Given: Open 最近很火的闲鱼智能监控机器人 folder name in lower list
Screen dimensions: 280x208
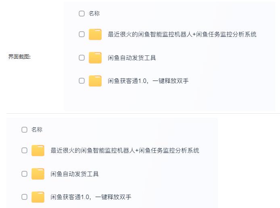Looking at the screenshot, I should tap(125, 151).
